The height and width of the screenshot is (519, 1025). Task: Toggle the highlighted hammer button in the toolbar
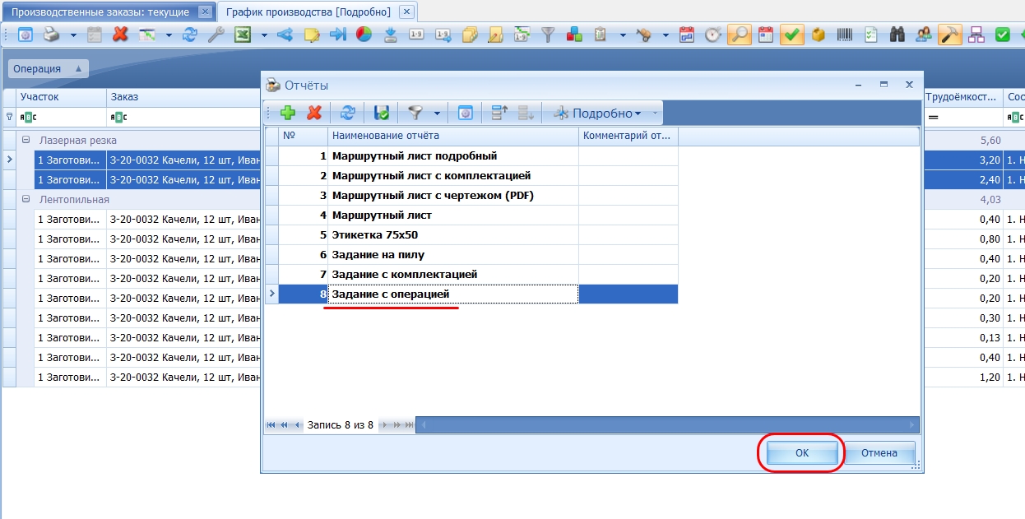(x=950, y=35)
